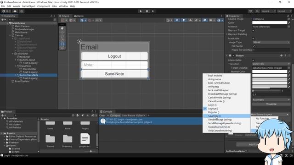Select the Rotate tool in Scene toolbar
The width and height of the screenshot is (294, 165).
click(62, 36)
